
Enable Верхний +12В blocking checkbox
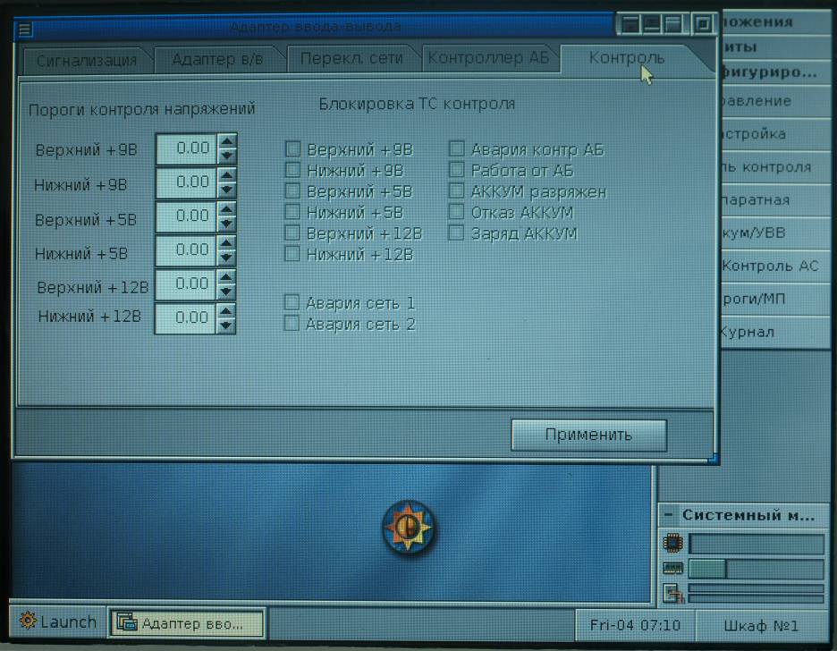click(292, 232)
